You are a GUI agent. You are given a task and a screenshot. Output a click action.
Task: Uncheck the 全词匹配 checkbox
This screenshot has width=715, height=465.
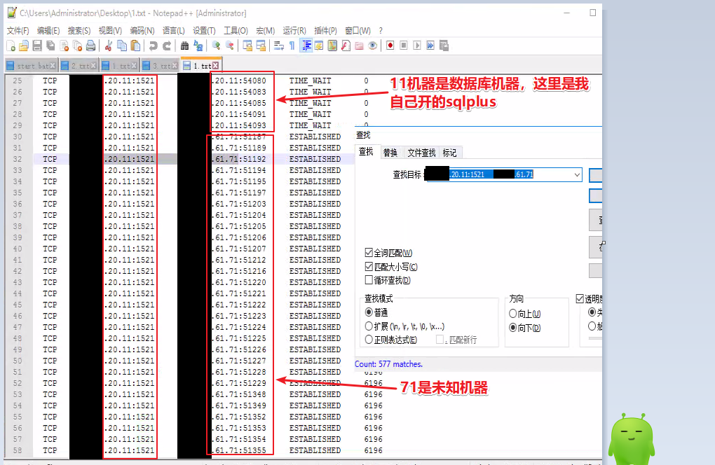369,253
